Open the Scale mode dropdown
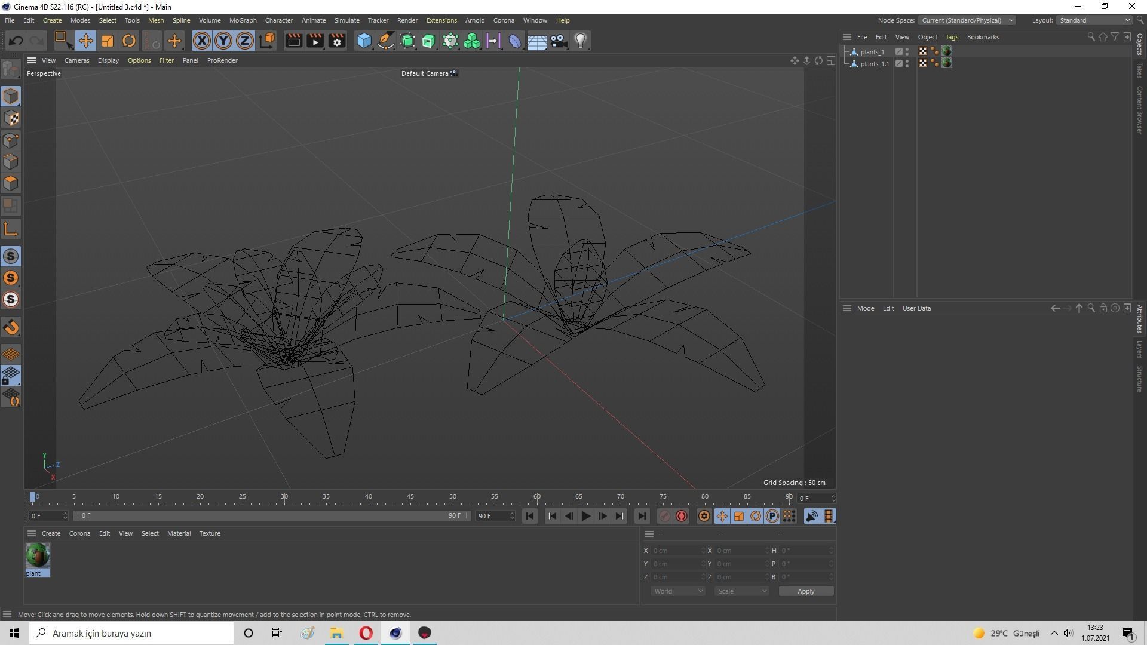Viewport: 1147px width, 645px height. tap(741, 591)
